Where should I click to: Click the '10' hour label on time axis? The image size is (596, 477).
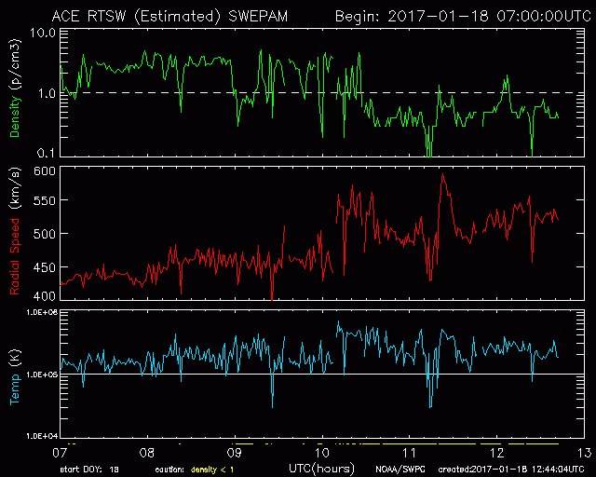click(x=322, y=453)
